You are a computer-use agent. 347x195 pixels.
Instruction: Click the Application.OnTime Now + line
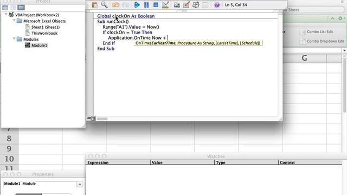137,38
